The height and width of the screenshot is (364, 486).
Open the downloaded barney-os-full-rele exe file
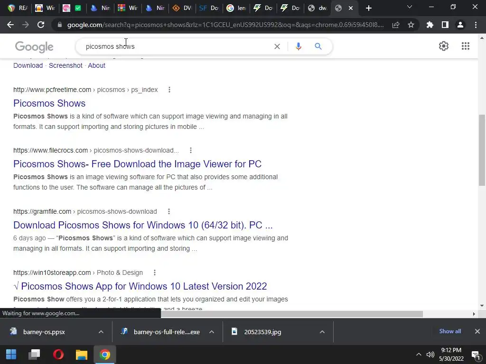click(x=167, y=332)
